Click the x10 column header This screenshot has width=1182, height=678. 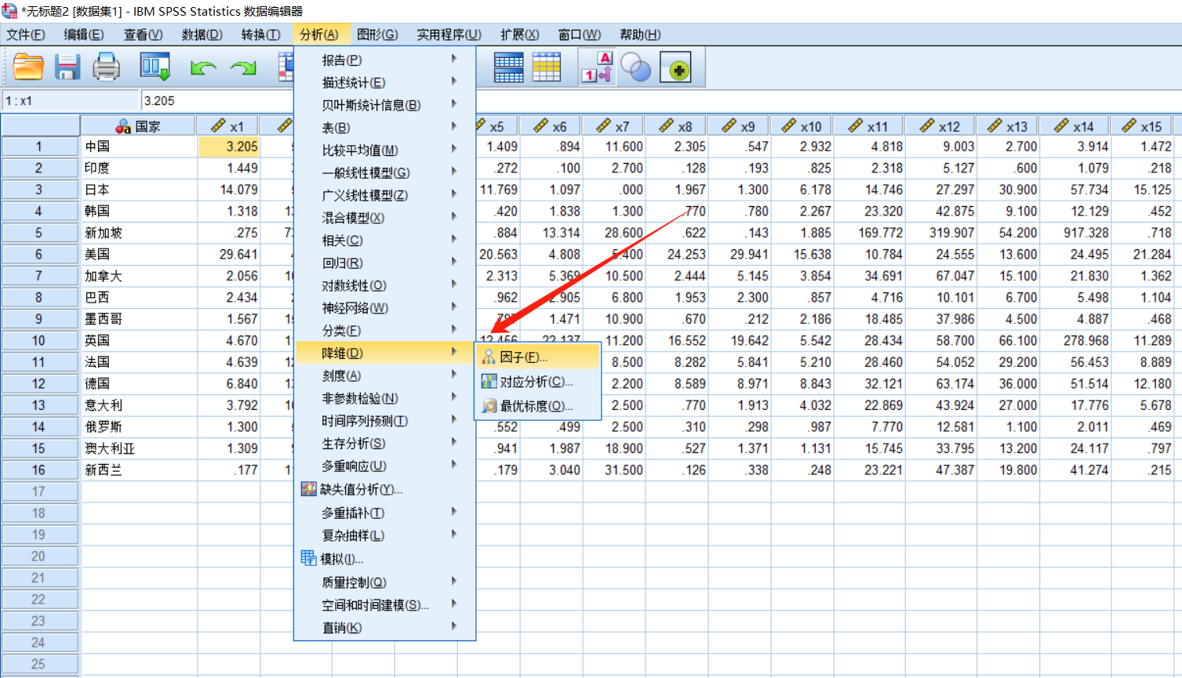tap(802, 126)
